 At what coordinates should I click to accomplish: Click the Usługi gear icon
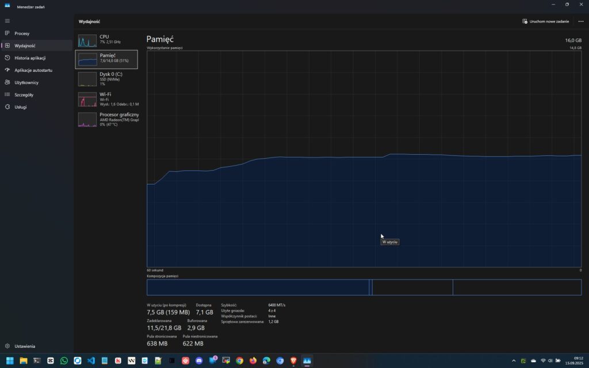point(7,107)
